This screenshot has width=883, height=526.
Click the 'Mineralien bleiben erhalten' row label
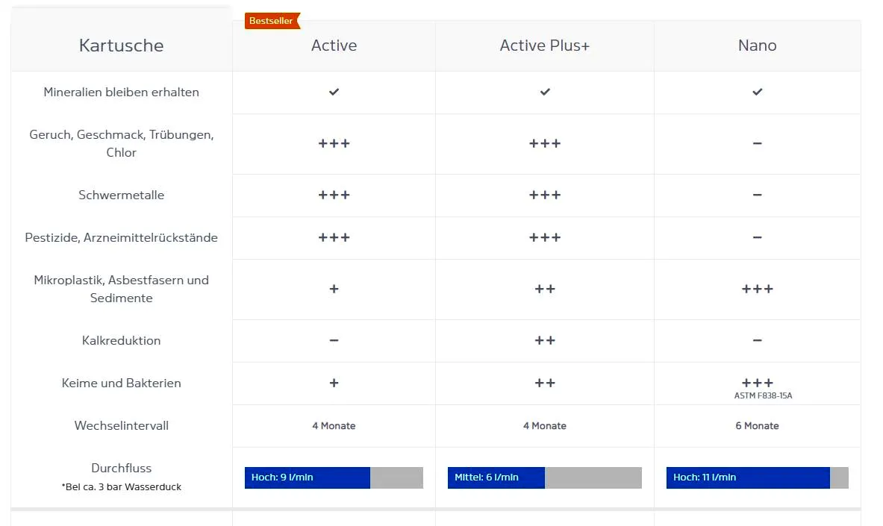(x=121, y=93)
